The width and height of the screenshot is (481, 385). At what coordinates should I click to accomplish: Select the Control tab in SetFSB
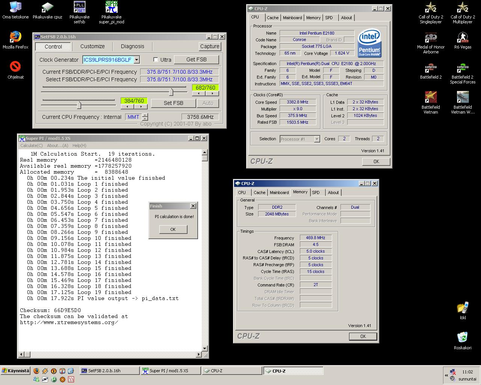tap(53, 47)
